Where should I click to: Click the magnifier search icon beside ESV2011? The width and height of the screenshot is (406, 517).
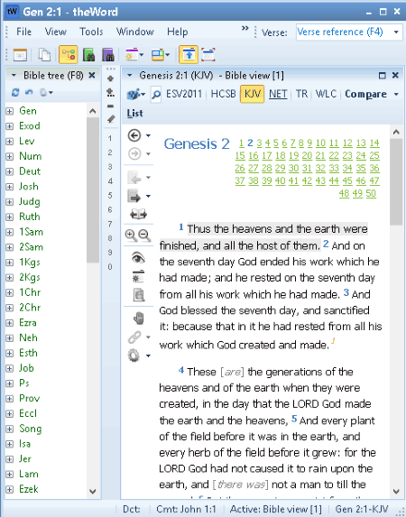[x=156, y=95]
